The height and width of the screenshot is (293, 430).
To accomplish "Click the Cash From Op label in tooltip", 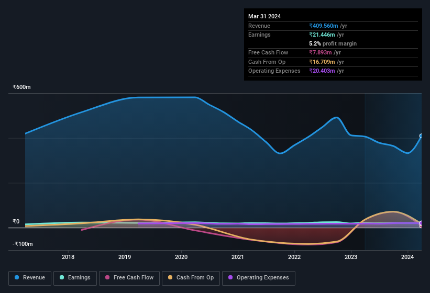I will pos(267,62).
